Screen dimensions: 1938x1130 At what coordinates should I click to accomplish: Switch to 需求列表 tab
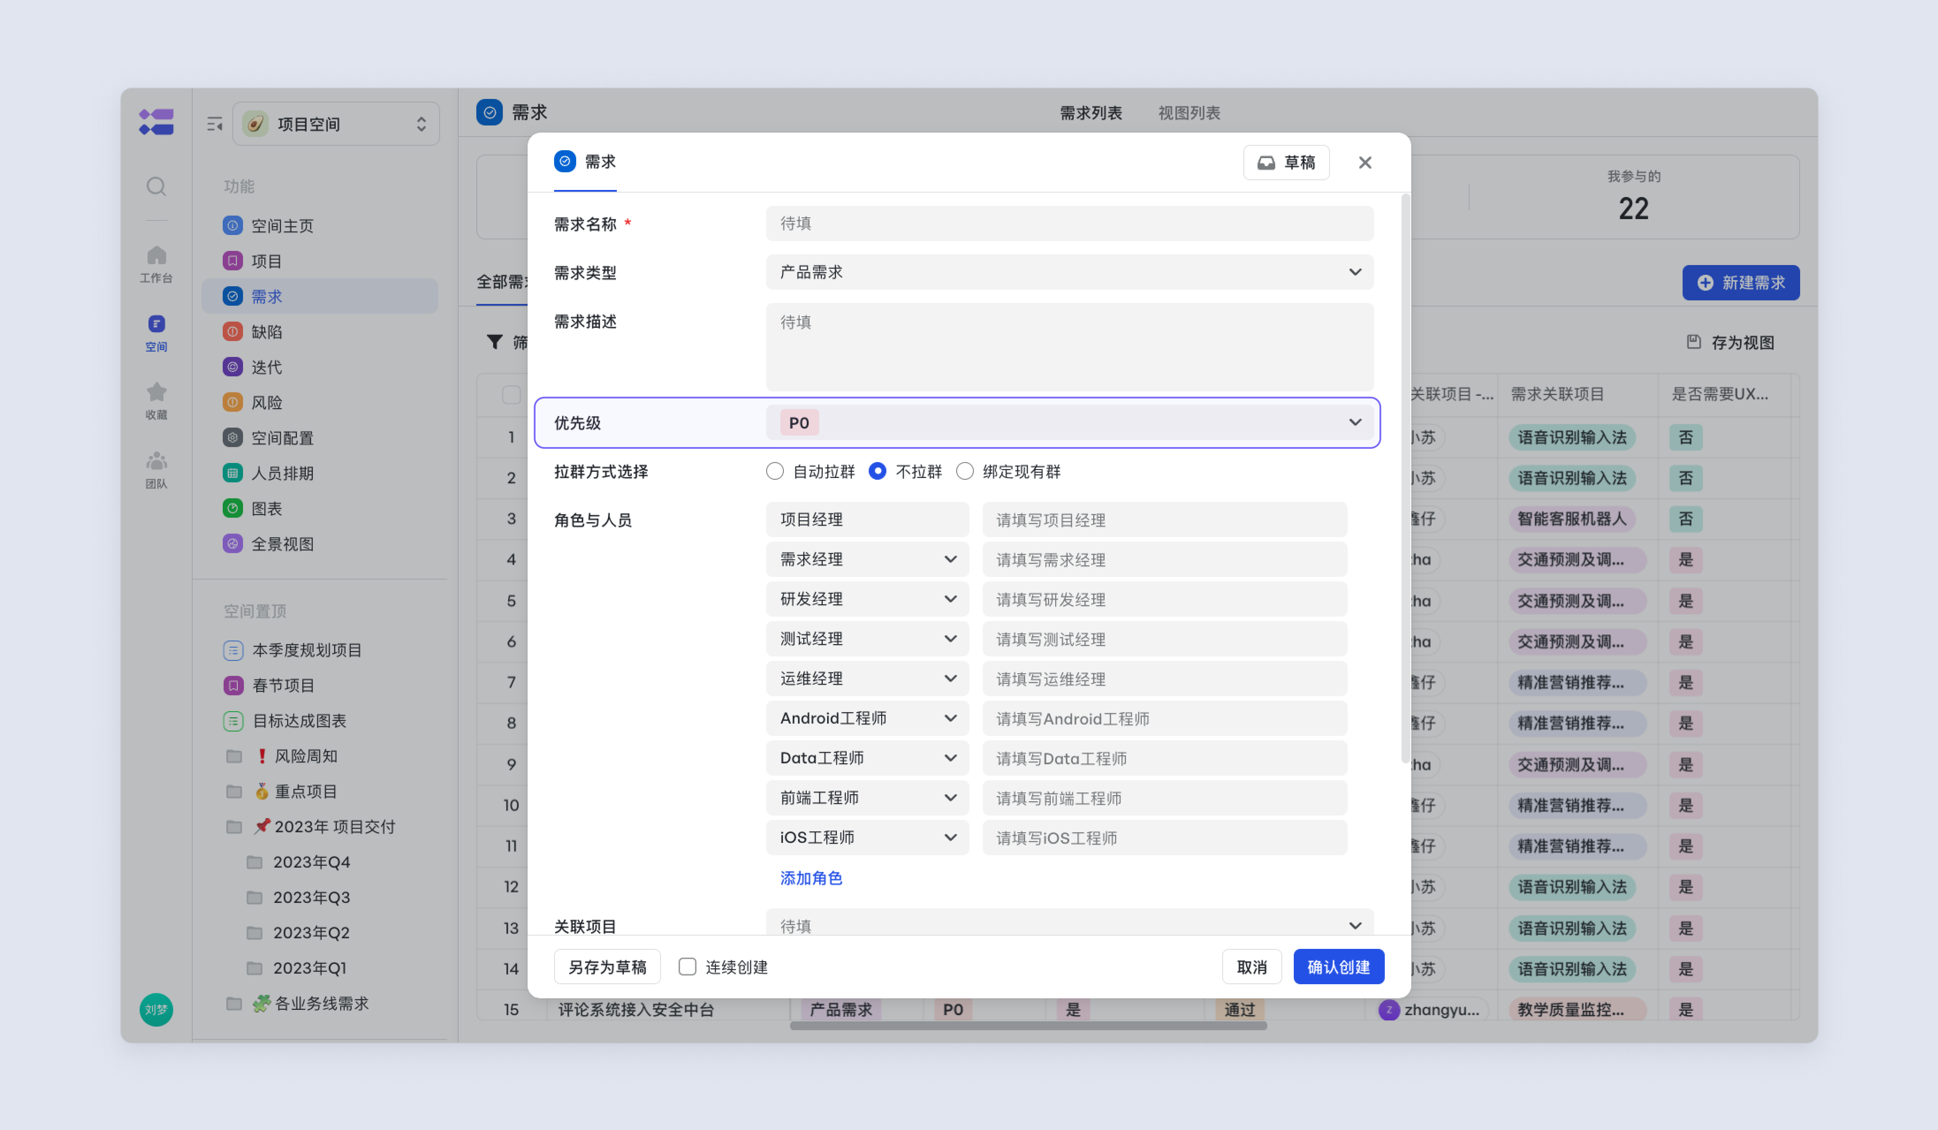[1091, 113]
